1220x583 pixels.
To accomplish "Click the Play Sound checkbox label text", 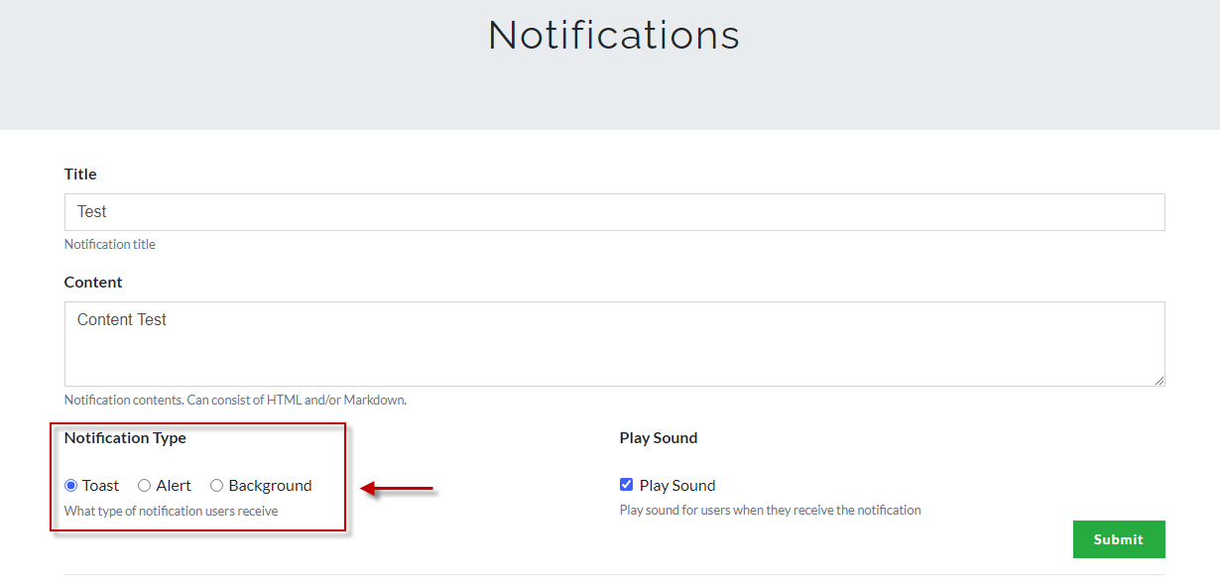I will tap(677, 486).
